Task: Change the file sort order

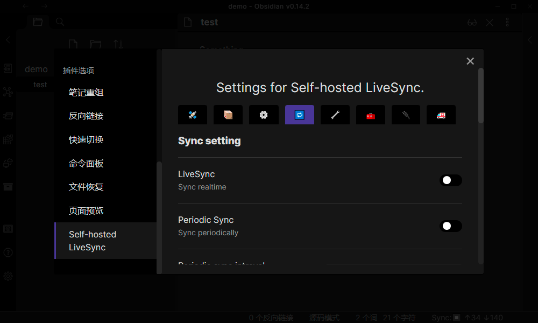Action: (x=118, y=44)
